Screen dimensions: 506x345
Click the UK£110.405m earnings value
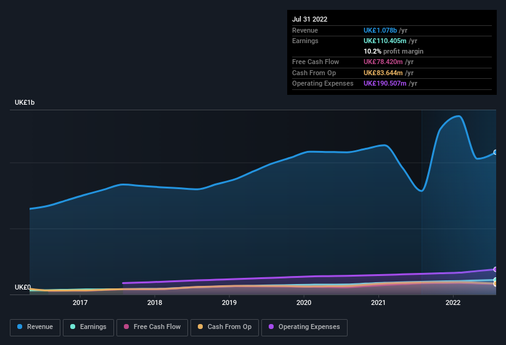click(385, 41)
